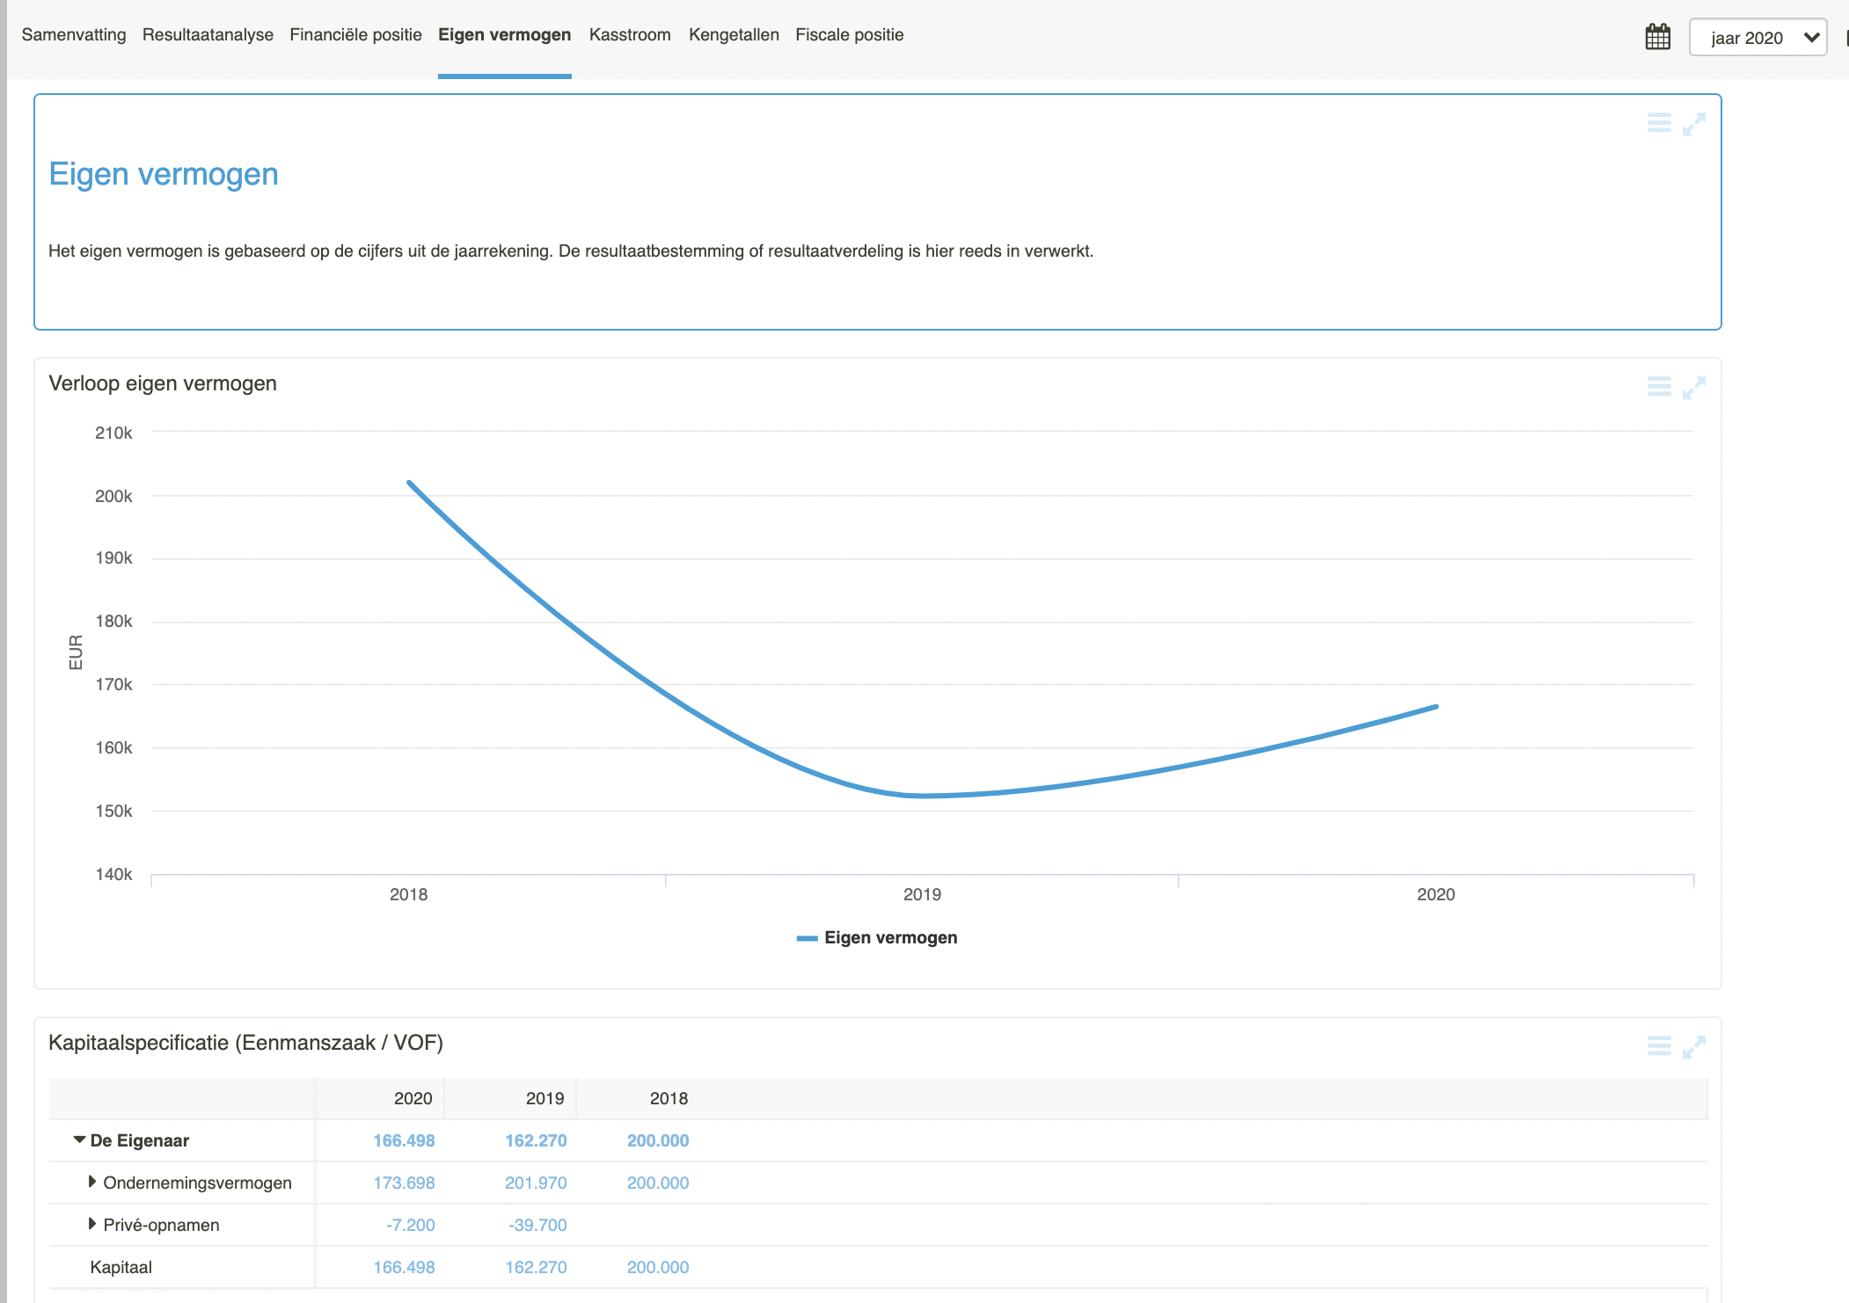Expand the Privé-opnamen row

(92, 1224)
